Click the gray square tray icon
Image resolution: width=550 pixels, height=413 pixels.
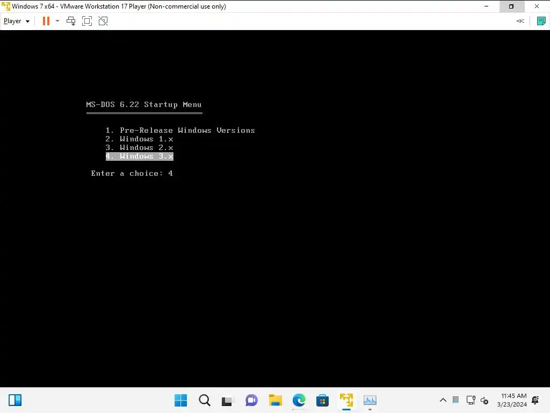pyautogui.click(x=455, y=400)
